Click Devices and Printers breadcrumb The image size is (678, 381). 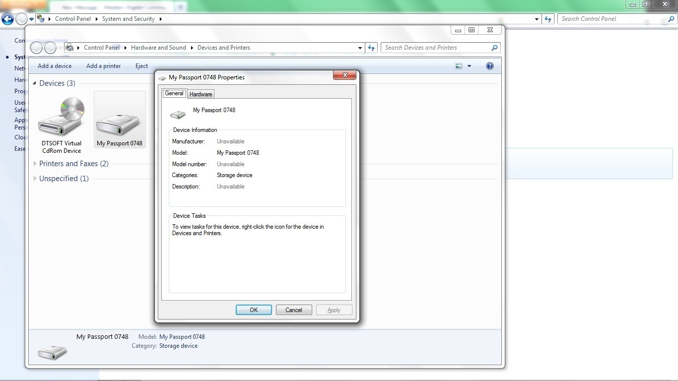pos(224,48)
